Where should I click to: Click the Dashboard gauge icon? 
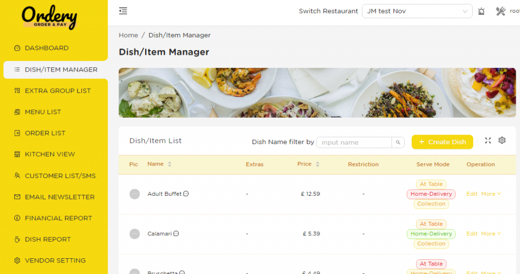pos(17,48)
